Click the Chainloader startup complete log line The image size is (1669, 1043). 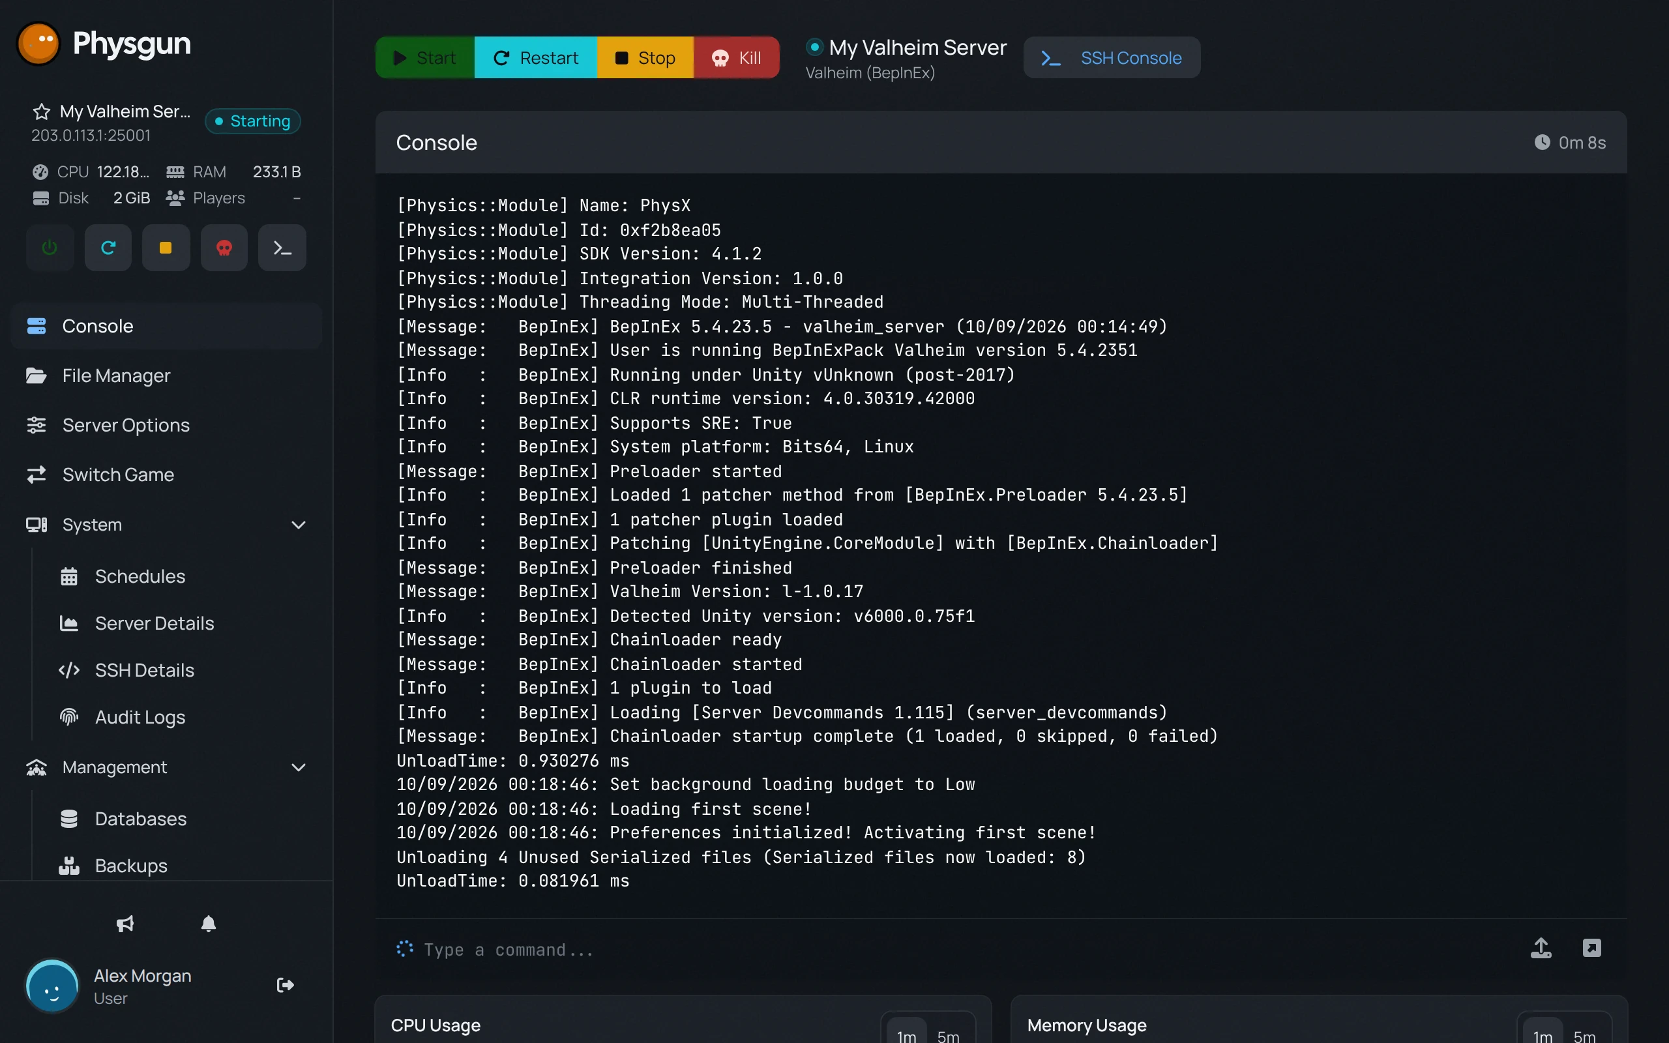click(x=807, y=736)
